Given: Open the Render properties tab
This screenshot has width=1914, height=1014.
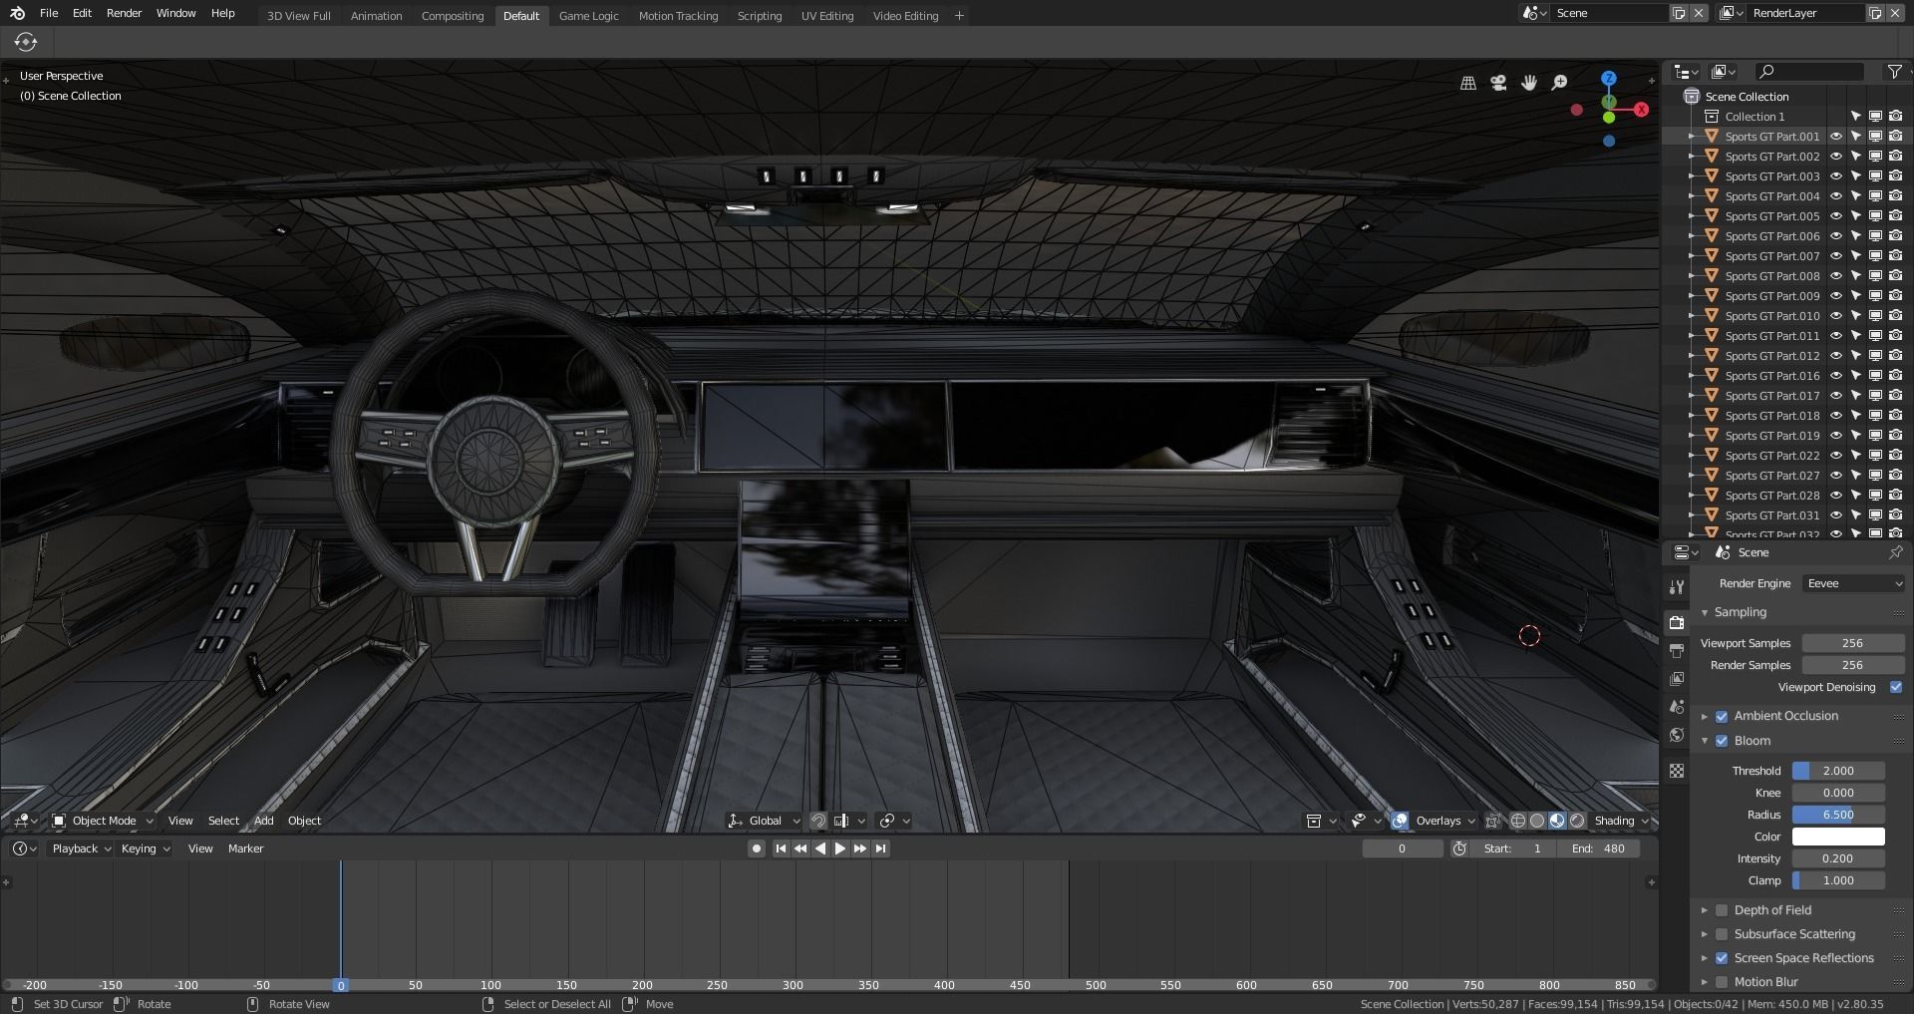Looking at the screenshot, I should click(x=1677, y=622).
